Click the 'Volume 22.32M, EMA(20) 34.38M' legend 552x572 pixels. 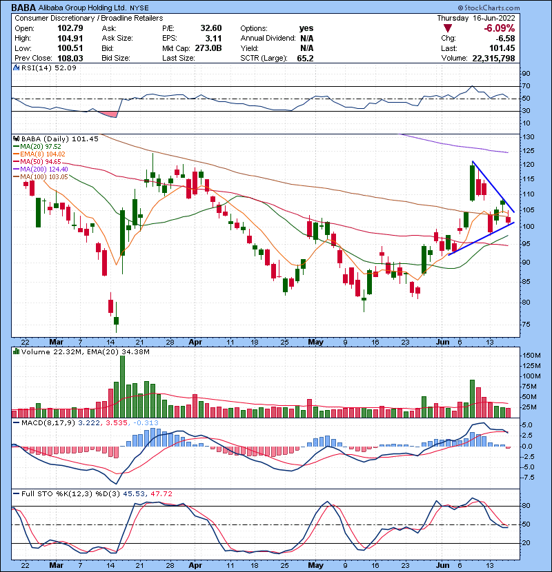pos(85,351)
